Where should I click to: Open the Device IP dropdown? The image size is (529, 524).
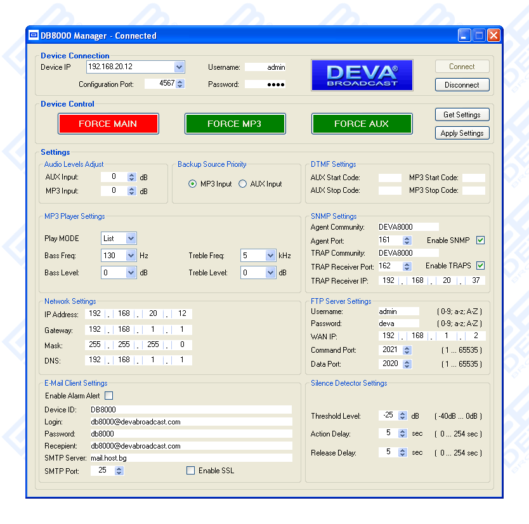pyautogui.click(x=179, y=67)
